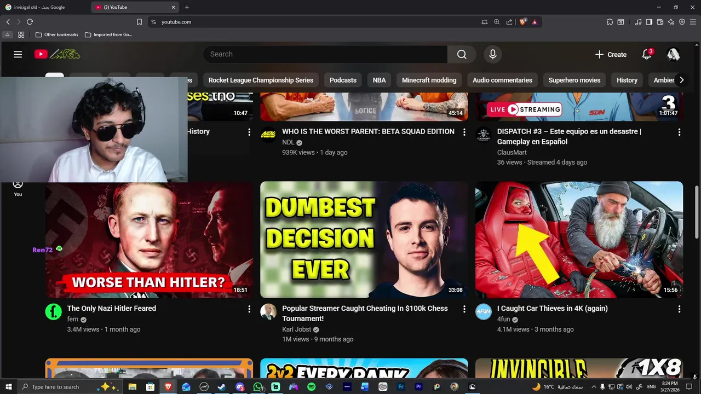Viewport: 701px width, 394px height.
Task: Open the Brave playlist music note icon
Action: 638,22
